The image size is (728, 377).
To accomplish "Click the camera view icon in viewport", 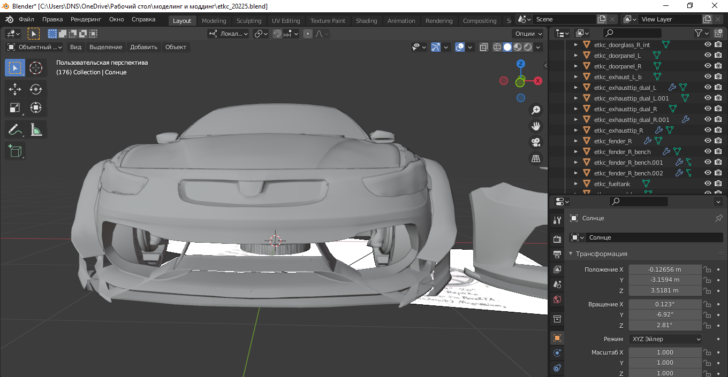I will 535,142.
